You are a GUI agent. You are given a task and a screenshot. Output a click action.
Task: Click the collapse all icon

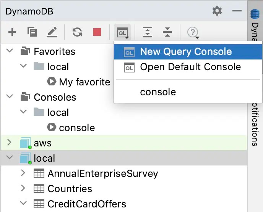(x=167, y=32)
